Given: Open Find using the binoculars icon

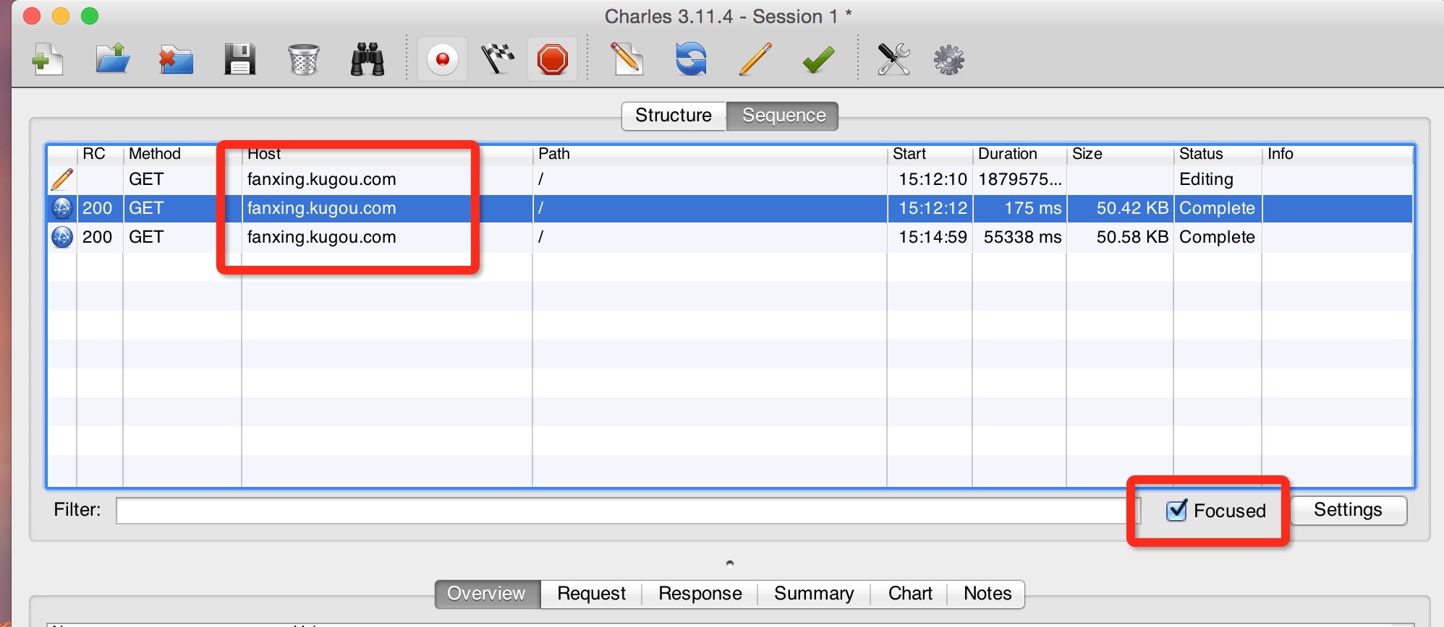Looking at the screenshot, I should pyautogui.click(x=368, y=59).
